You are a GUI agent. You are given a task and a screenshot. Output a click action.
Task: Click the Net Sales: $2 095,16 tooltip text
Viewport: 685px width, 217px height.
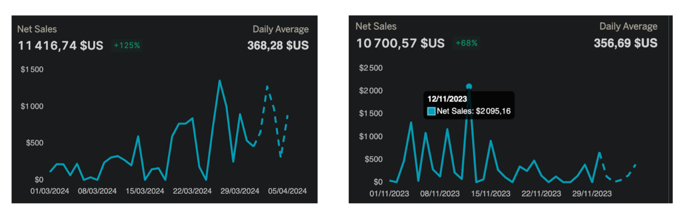click(473, 111)
